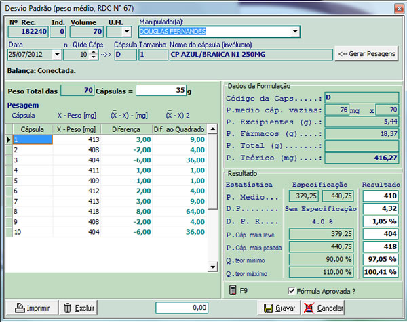Click lightest capsule result 404
The width and height of the screenshot is (407, 322).
coord(381,234)
